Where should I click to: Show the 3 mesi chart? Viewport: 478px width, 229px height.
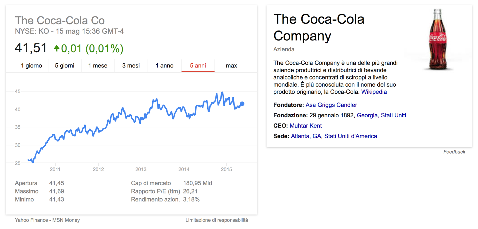(x=131, y=66)
